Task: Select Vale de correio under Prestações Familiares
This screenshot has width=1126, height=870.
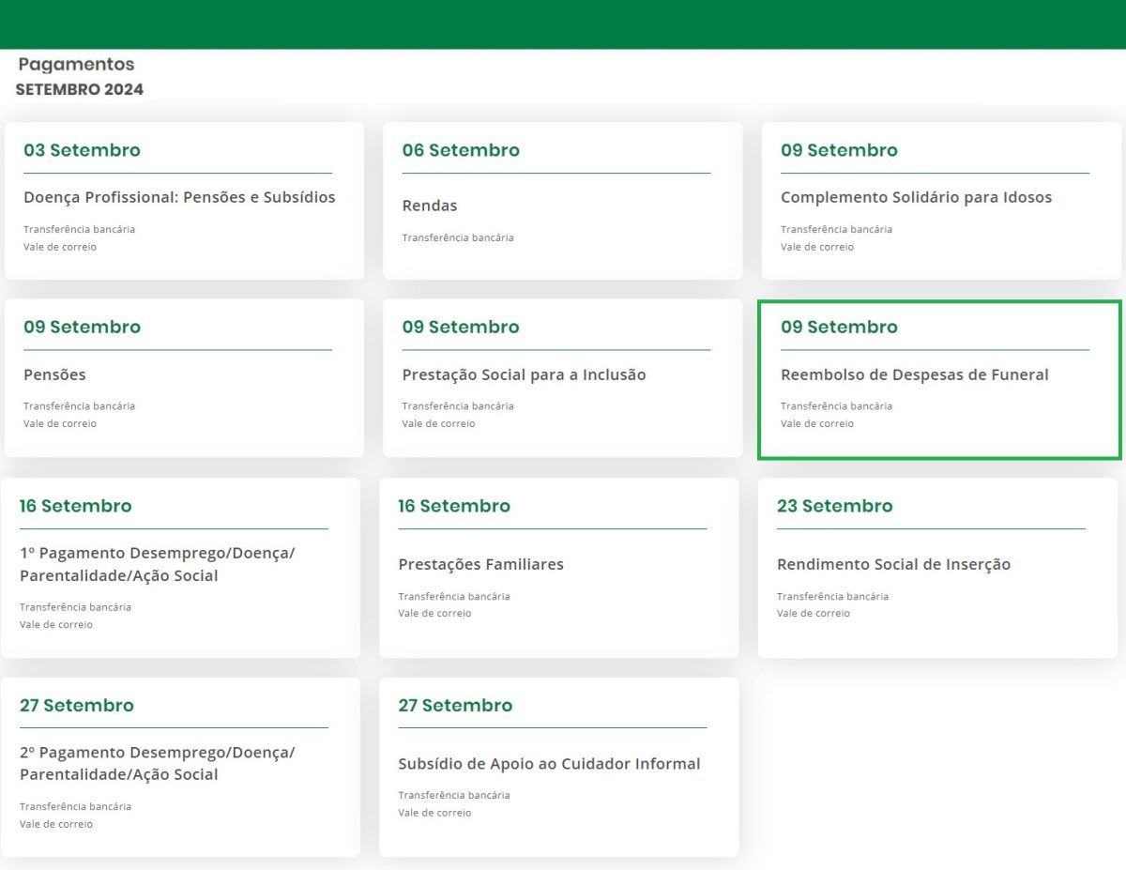Action: tap(434, 613)
